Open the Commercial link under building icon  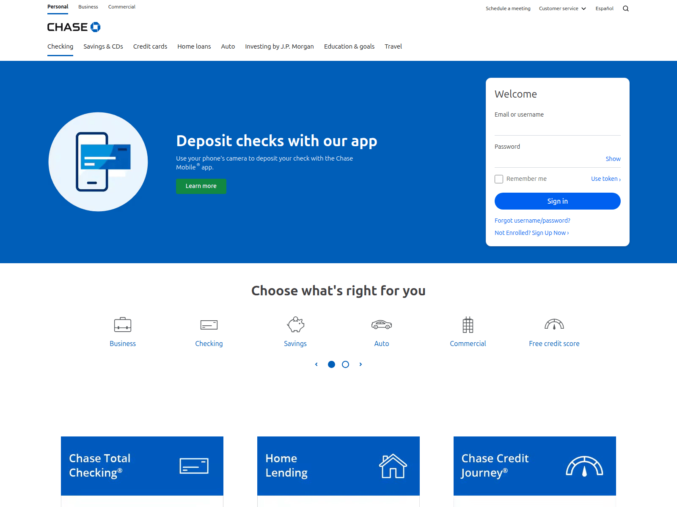pyautogui.click(x=468, y=343)
